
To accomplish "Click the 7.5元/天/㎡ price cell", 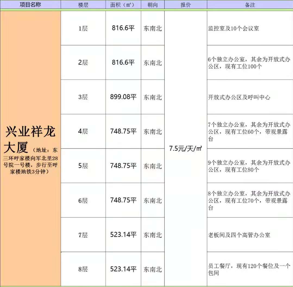I will tap(186, 148).
